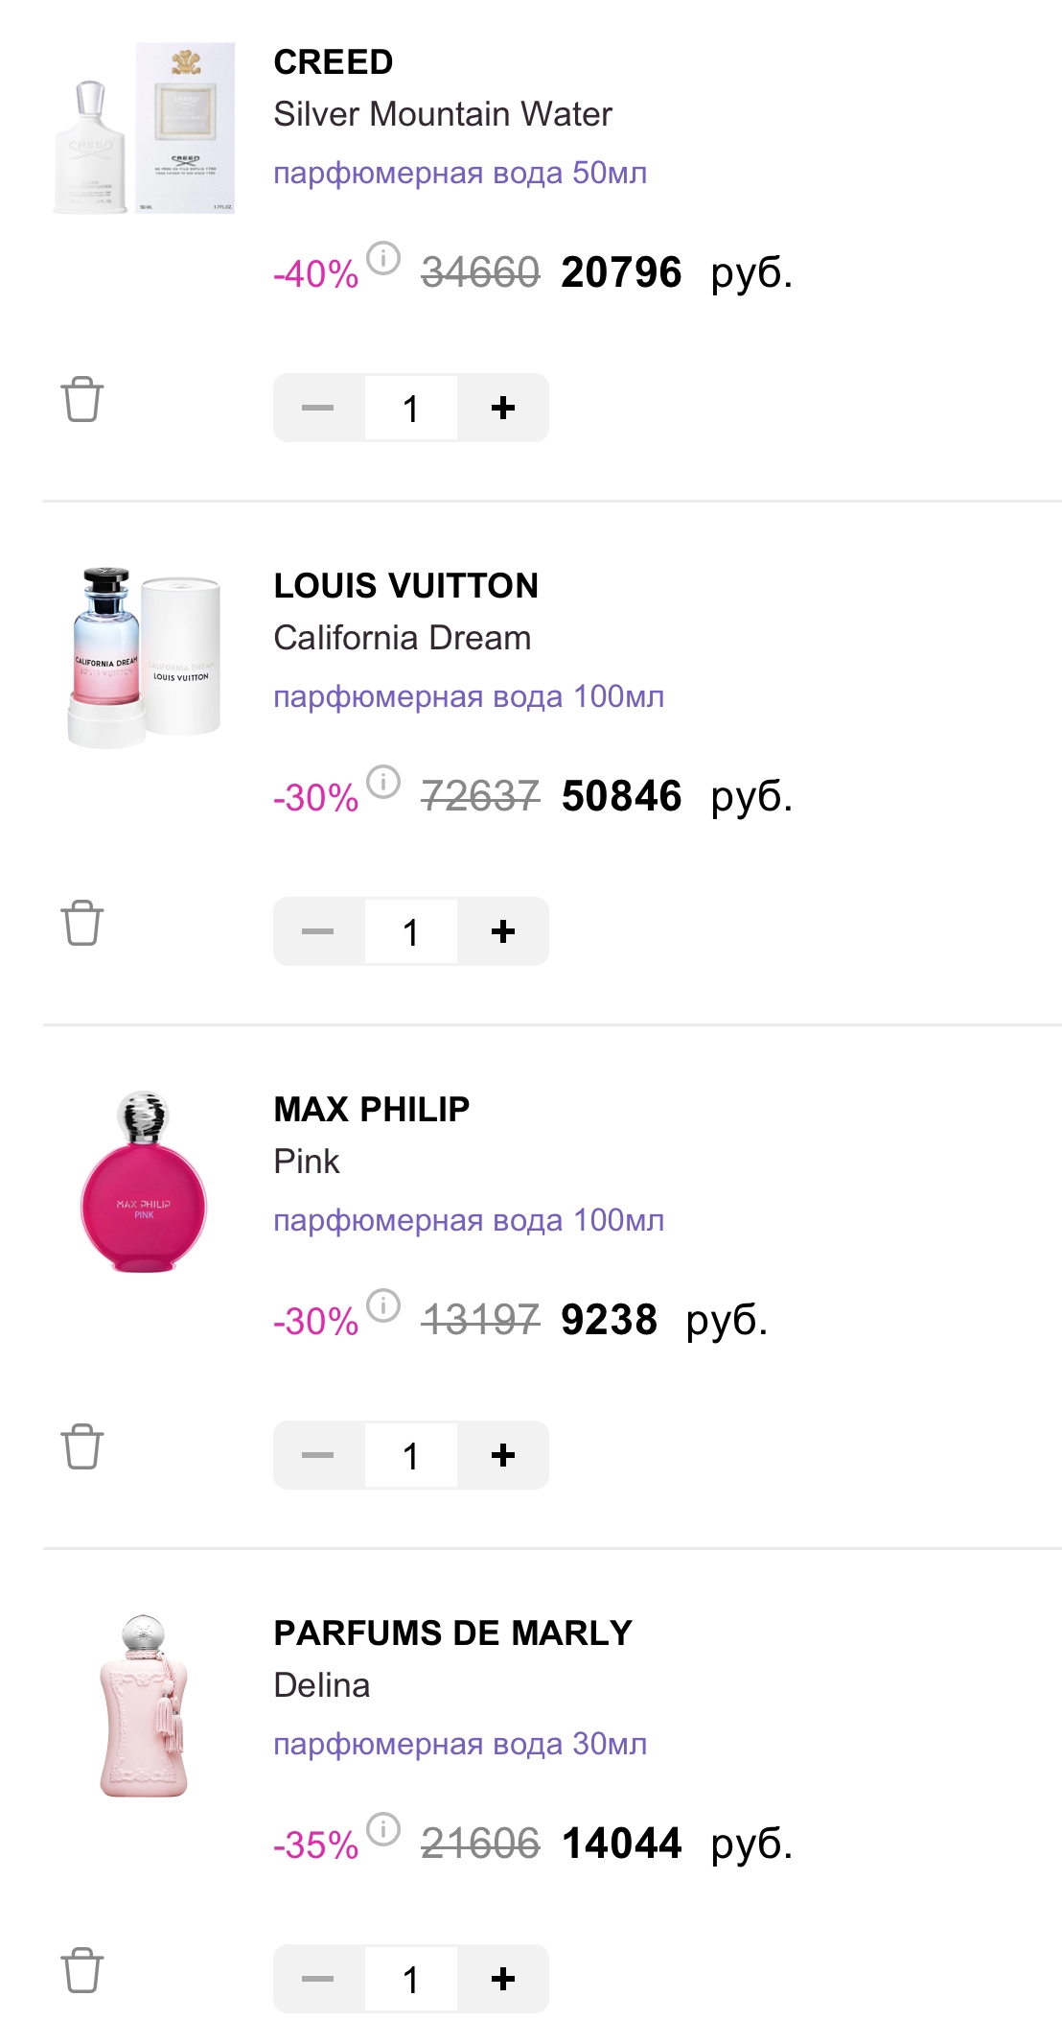Image resolution: width=1062 pixels, height=2044 pixels.
Task: View Louis Vuitton California Dream bottle thumbnail
Action: coord(144,657)
